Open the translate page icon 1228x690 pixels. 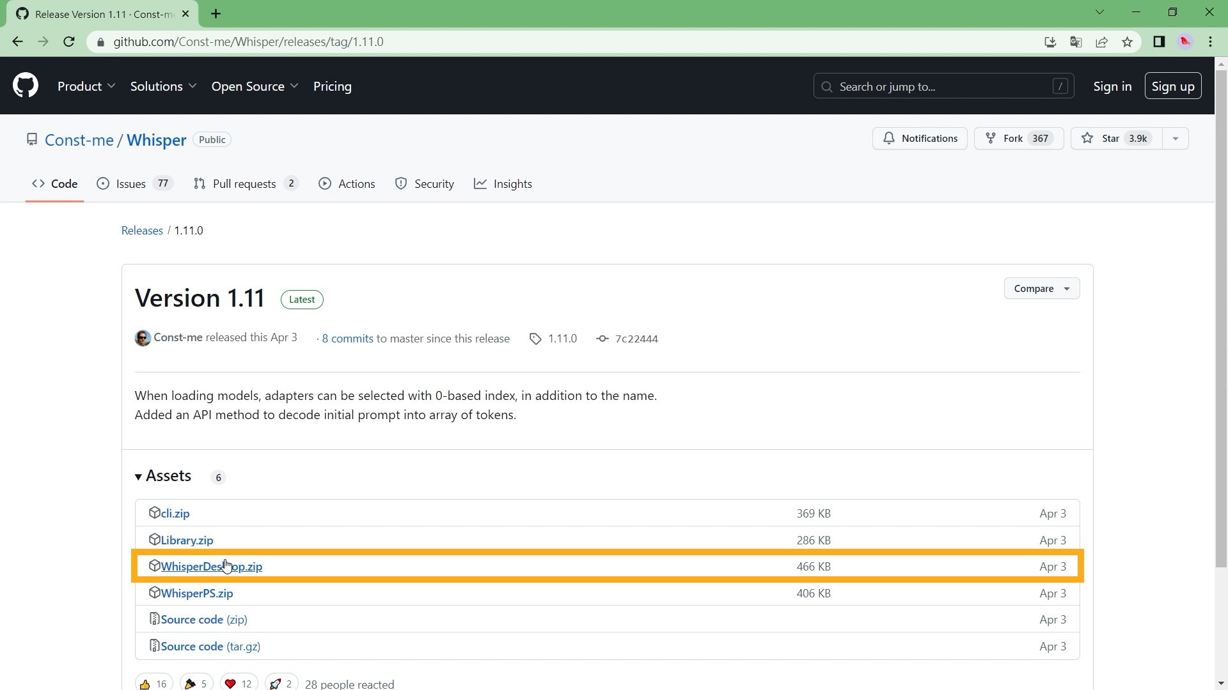point(1076,42)
